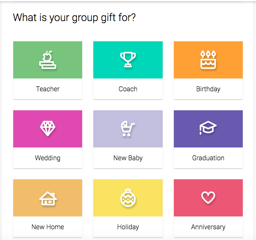
Task: Click the diamond Wedding icon
Action: click(47, 128)
